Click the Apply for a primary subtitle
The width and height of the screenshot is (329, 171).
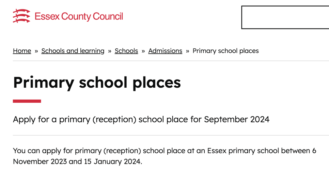coord(141,120)
